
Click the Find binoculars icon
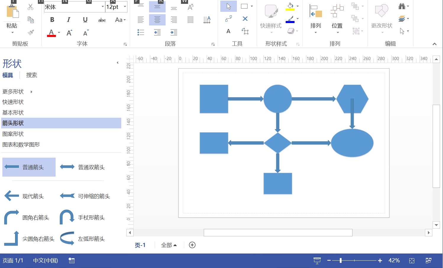[x=402, y=6]
